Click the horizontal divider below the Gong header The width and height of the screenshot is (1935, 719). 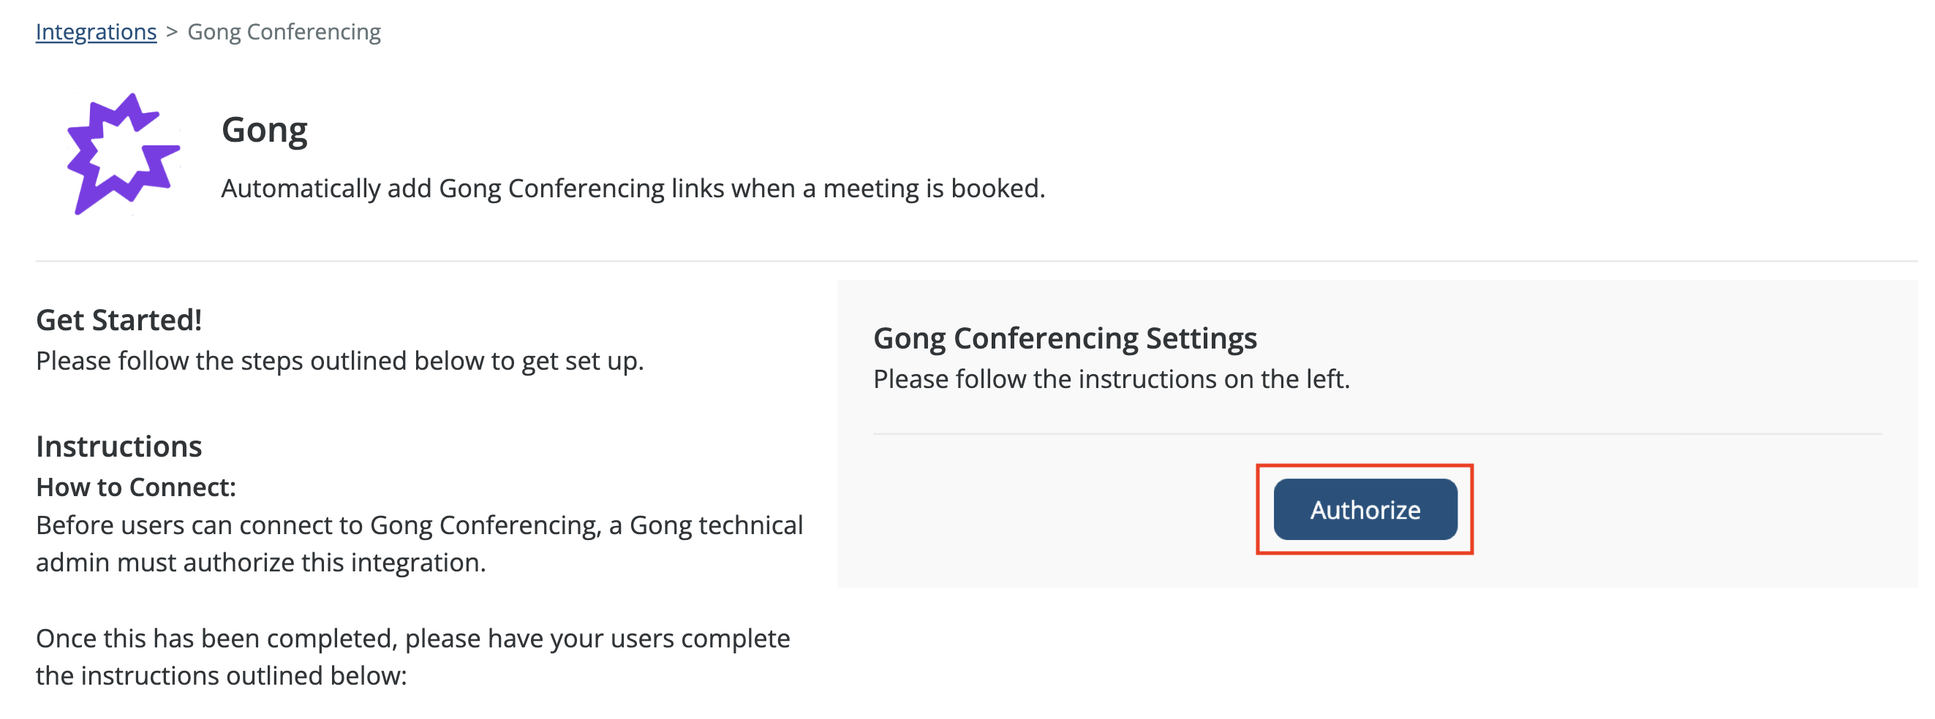975,261
